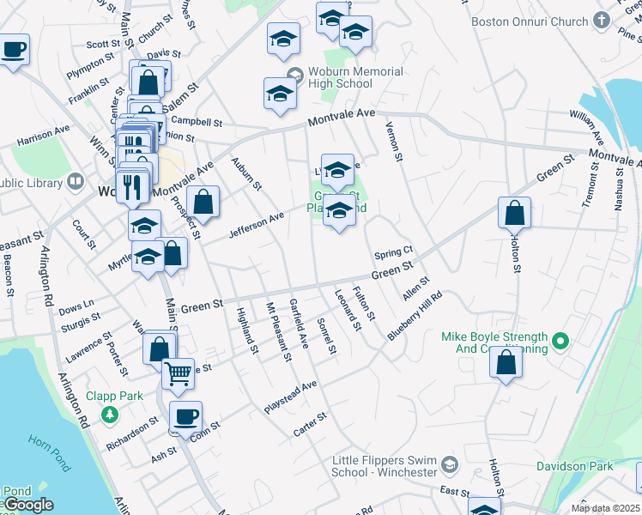Click the school marker above Green St Playground

pyautogui.click(x=338, y=173)
